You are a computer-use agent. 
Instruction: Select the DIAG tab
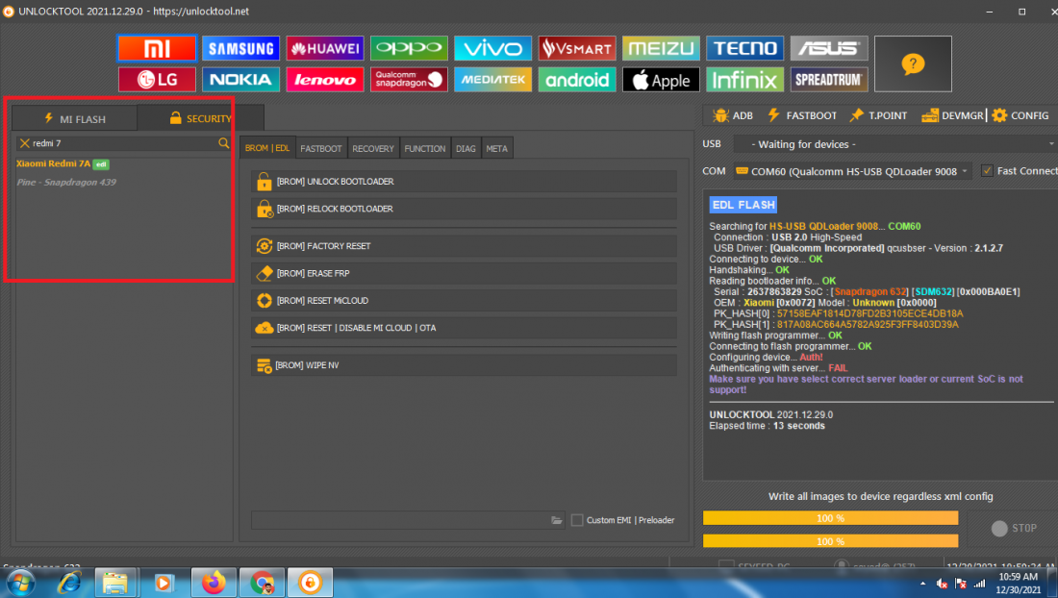tap(466, 148)
